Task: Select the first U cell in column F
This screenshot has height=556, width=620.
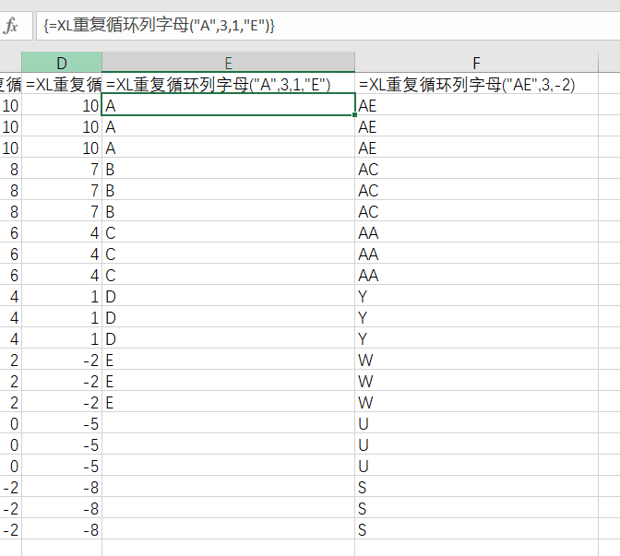Action: click(476, 423)
